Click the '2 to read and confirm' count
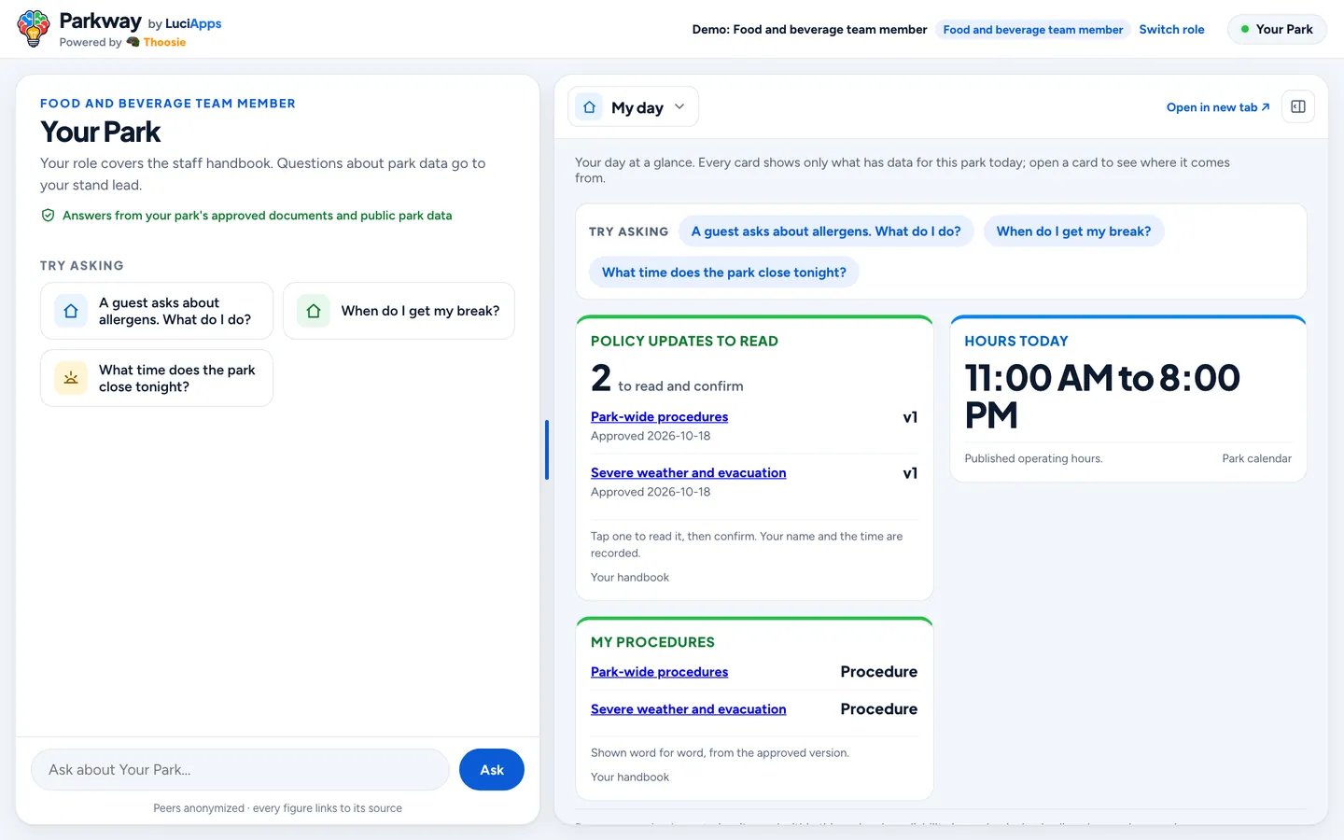 coord(667,379)
